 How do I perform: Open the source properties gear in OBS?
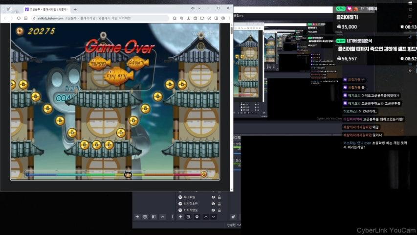tap(197, 217)
